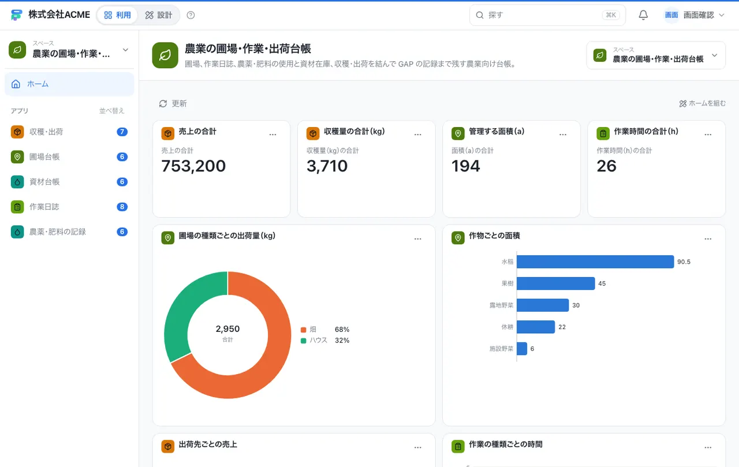Click the green ハウス legend swatch

[303, 341]
